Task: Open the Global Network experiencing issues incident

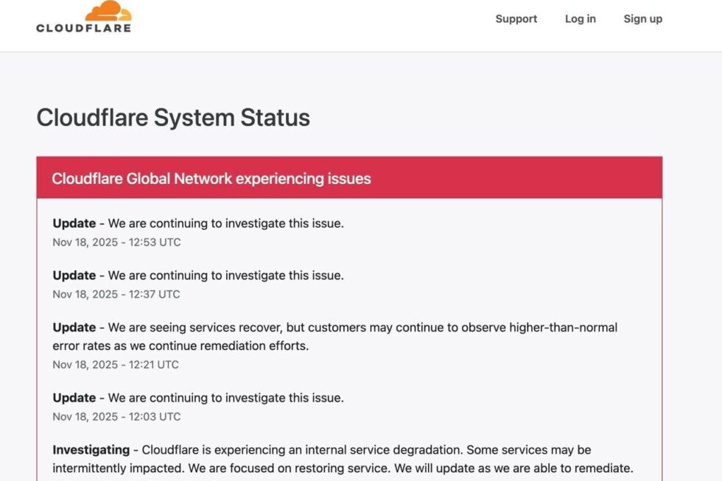Action: coord(211,178)
